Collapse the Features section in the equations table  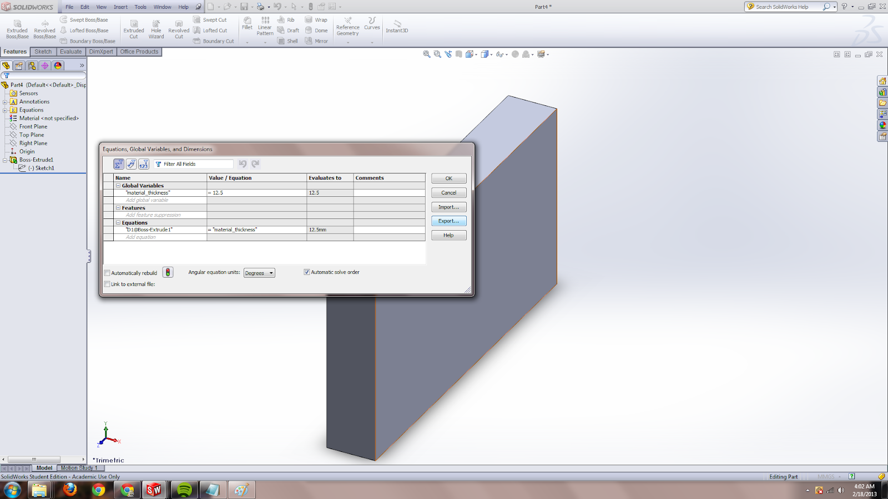coord(118,208)
